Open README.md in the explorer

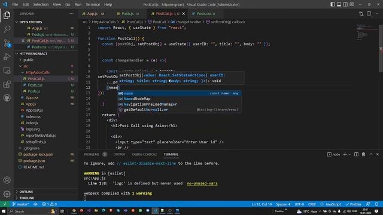[x=46, y=167]
